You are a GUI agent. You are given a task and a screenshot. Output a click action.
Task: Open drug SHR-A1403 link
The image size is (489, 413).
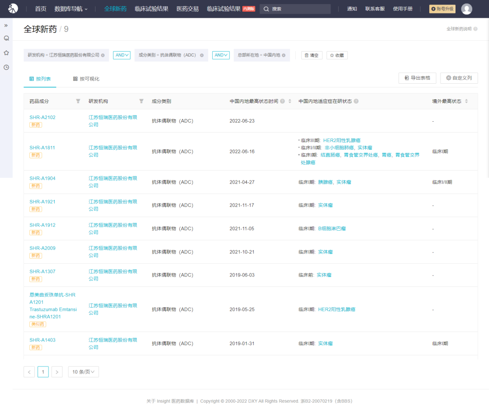[x=43, y=340]
